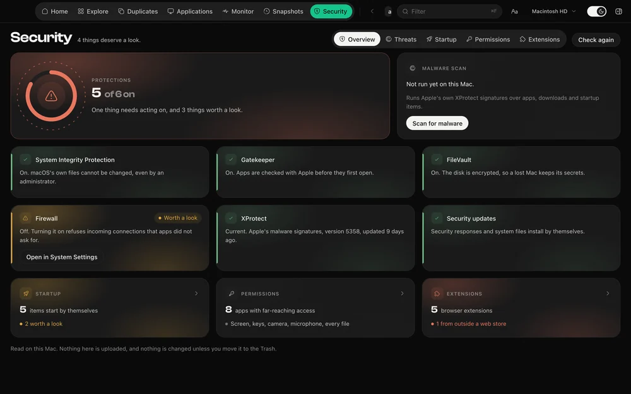
Task: Expand the Permissions card chevron
Action: click(402, 294)
